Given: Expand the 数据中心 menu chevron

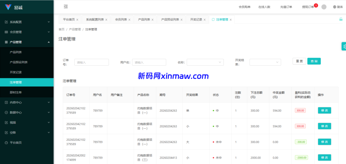Looking at the screenshot, I should tap(49, 112).
